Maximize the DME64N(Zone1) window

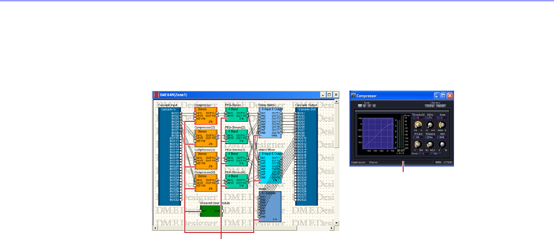(x=329, y=94)
